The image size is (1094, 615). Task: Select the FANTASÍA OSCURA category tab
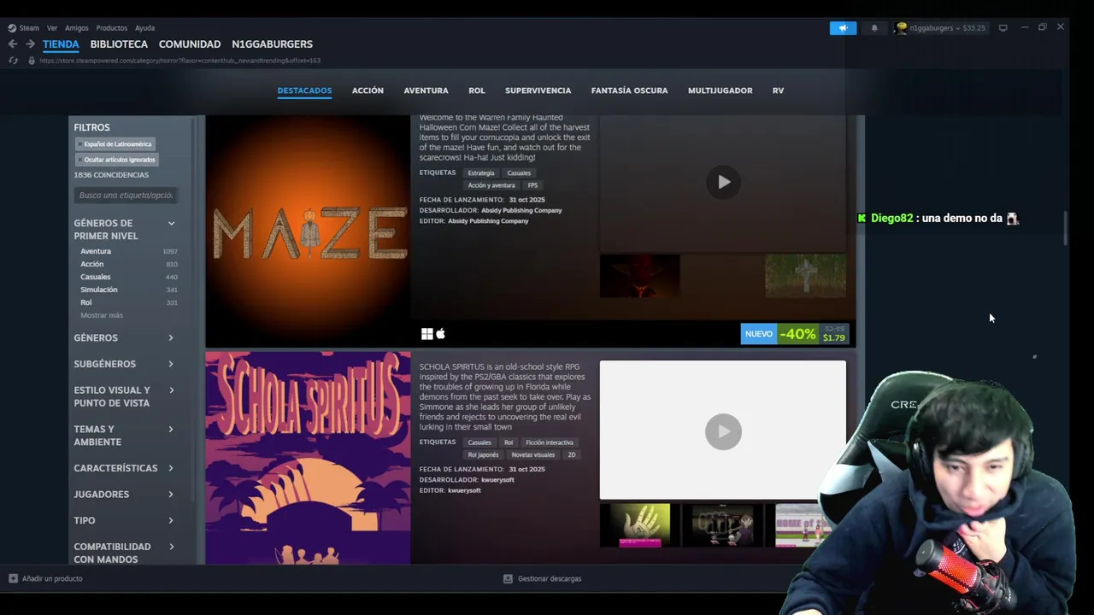(x=629, y=91)
